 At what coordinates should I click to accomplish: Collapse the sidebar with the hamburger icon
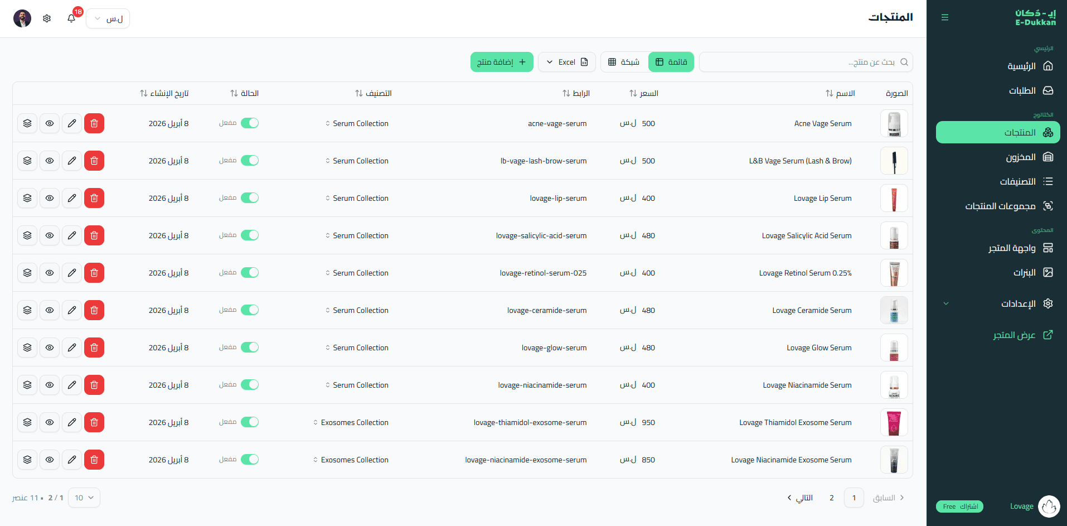tap(945, 17)
